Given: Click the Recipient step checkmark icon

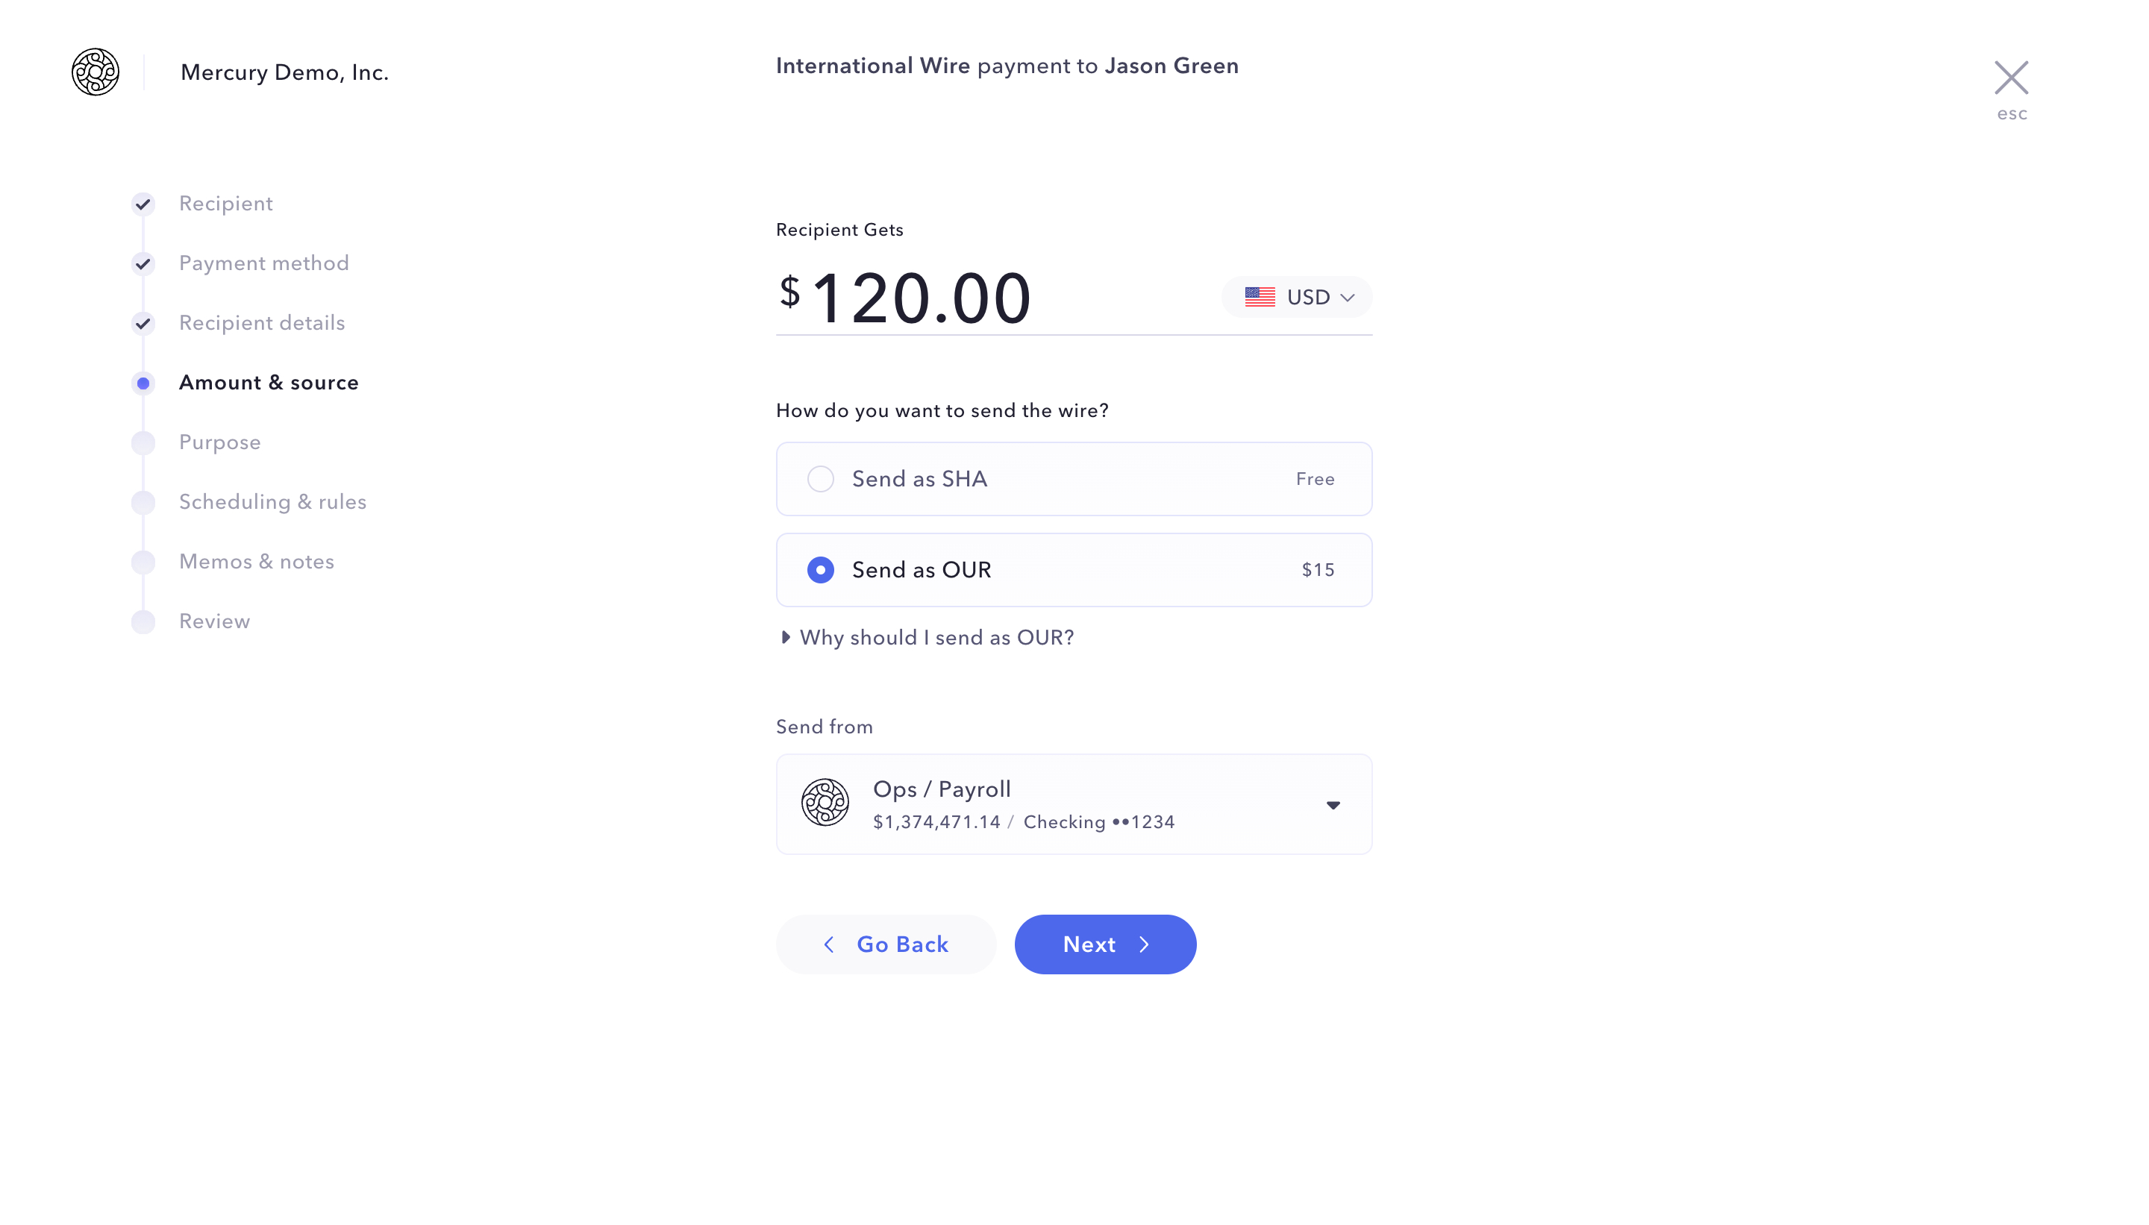Looking at the screenshot, I should tap(143, 204).
